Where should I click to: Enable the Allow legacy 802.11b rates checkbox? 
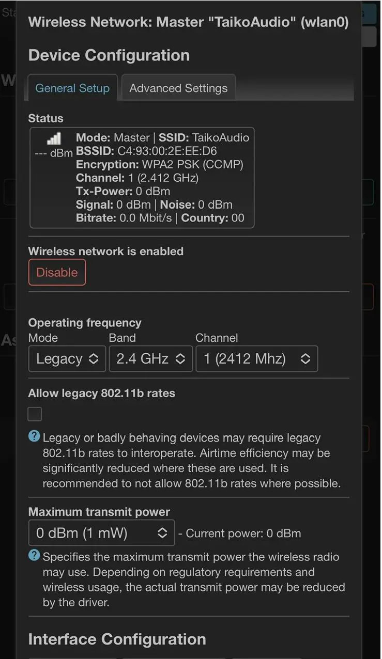(x=35, y=414)
